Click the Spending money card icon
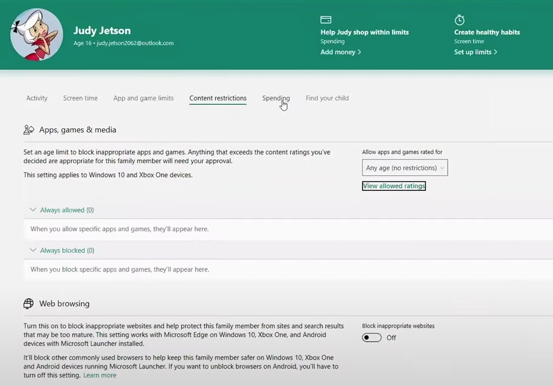Screen dimensions: 553x386 (x=326, y=19)
